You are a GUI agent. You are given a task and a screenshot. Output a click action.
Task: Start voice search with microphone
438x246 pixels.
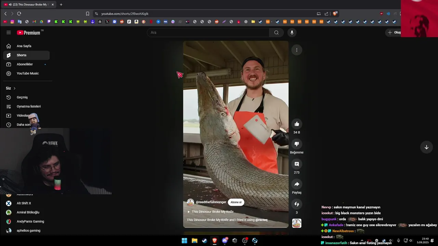[292, 32]
